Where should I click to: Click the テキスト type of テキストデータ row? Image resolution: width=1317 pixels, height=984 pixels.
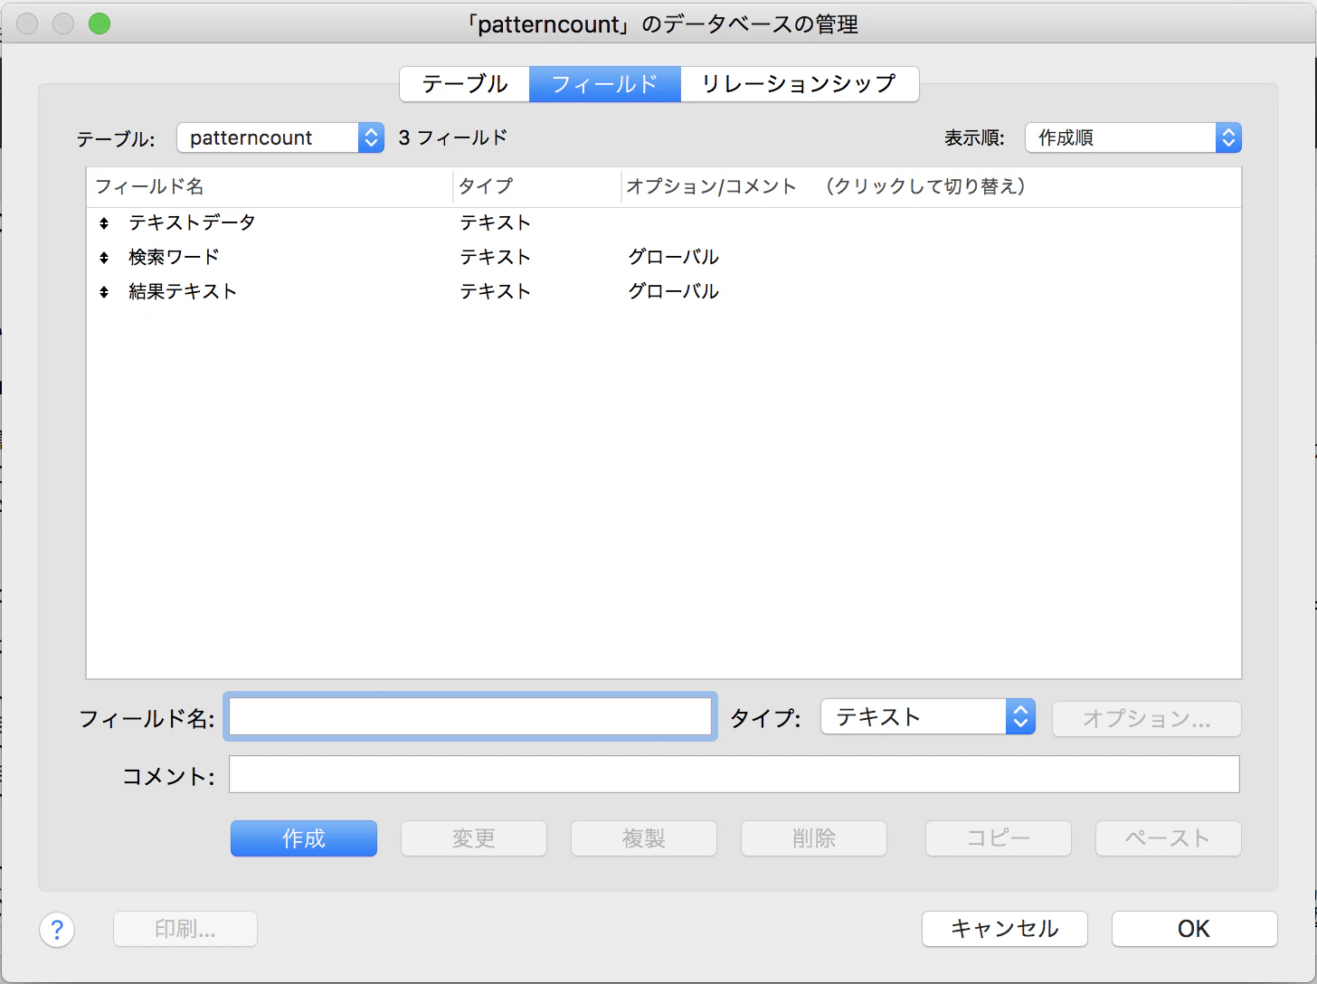496,222
